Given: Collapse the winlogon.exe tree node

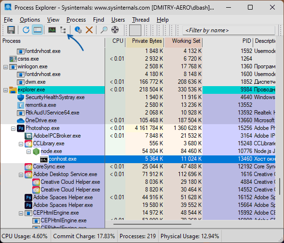Looking at the screenshot, I should pyautogui.click(x=5, y=67).
